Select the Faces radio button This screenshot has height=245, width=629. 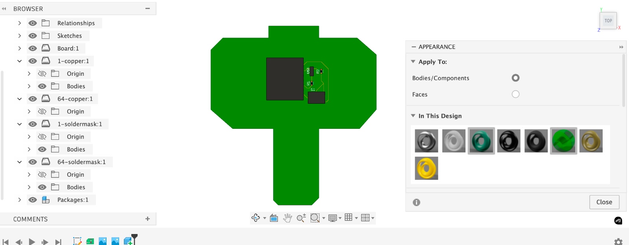tap(515, 94)
